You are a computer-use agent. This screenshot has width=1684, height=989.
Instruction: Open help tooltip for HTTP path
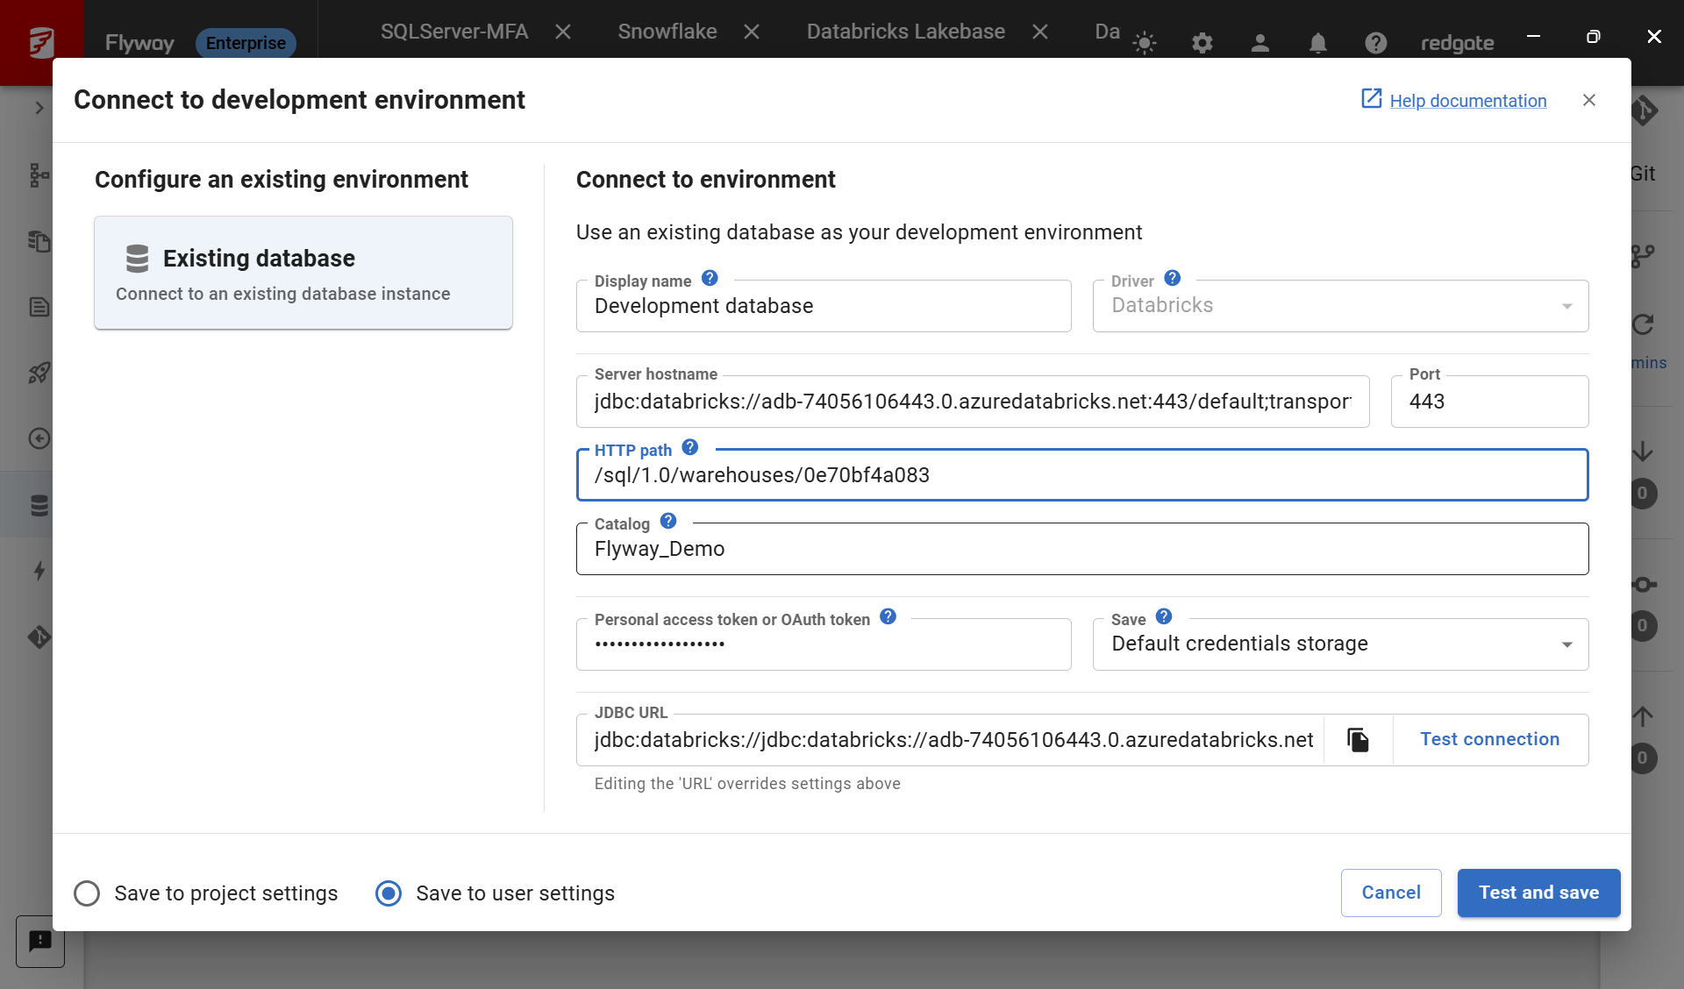tap(690, 448)
